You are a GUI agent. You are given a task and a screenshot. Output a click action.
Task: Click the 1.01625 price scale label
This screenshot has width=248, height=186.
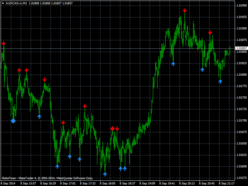(241, 155)
